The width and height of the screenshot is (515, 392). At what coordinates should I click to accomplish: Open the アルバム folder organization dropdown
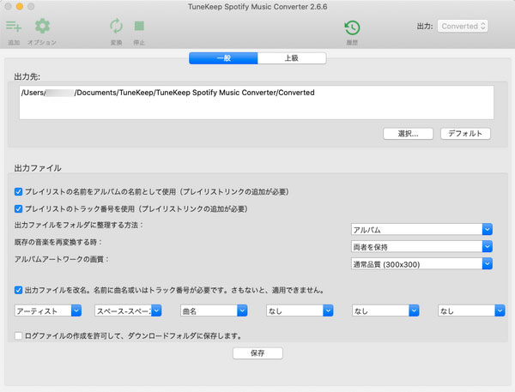pyautogui.click(x=421, y=230)
